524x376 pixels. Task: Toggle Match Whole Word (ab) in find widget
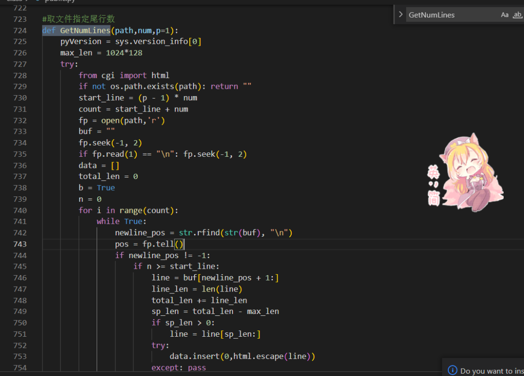pos(517,15)
